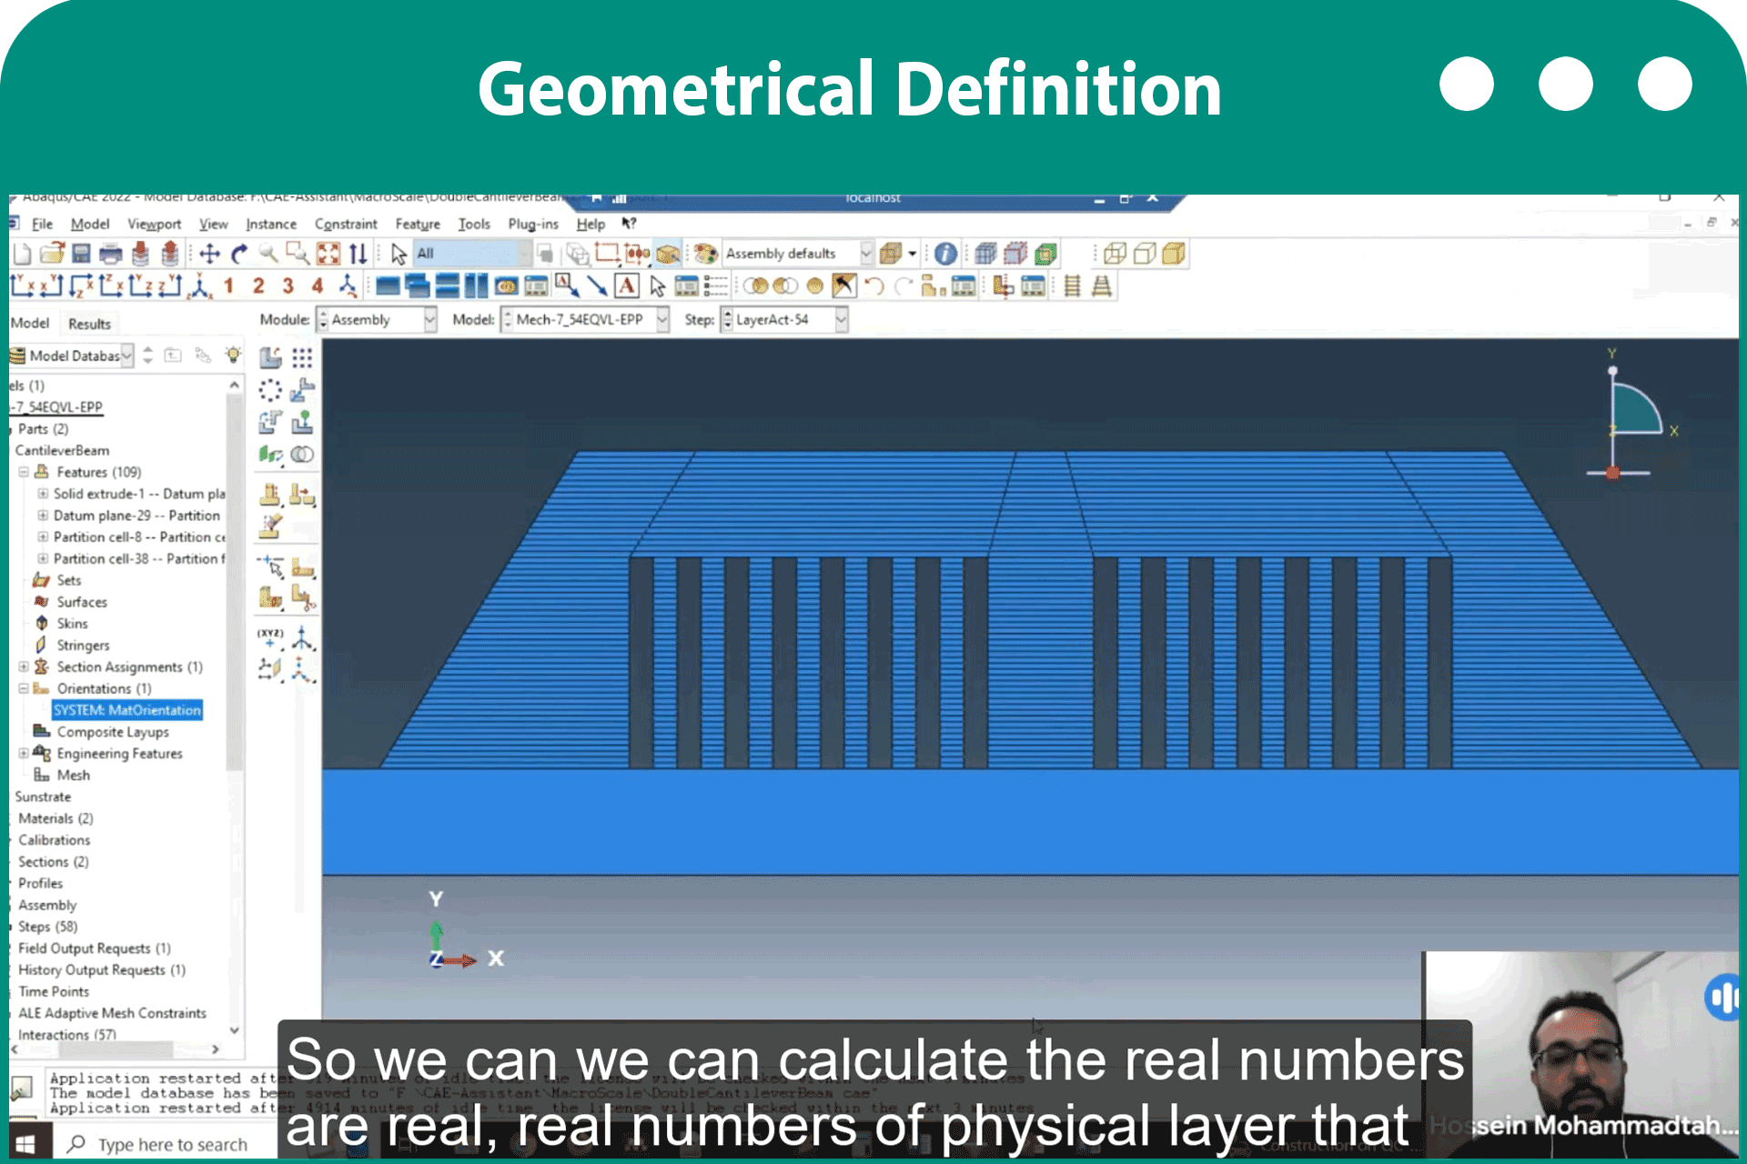1747x1164 pixels.
Task: Switch to the Results tab
Action: 89,324
